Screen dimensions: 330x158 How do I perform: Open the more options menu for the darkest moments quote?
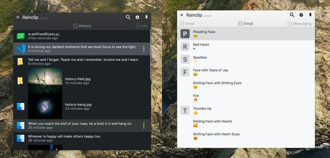[x=144, y=49]
